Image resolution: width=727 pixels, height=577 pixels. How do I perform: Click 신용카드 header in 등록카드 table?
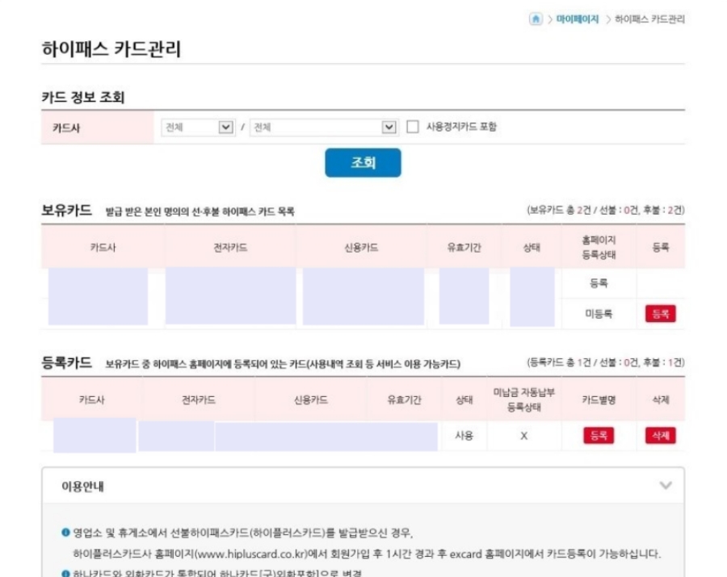click(311, 399)
